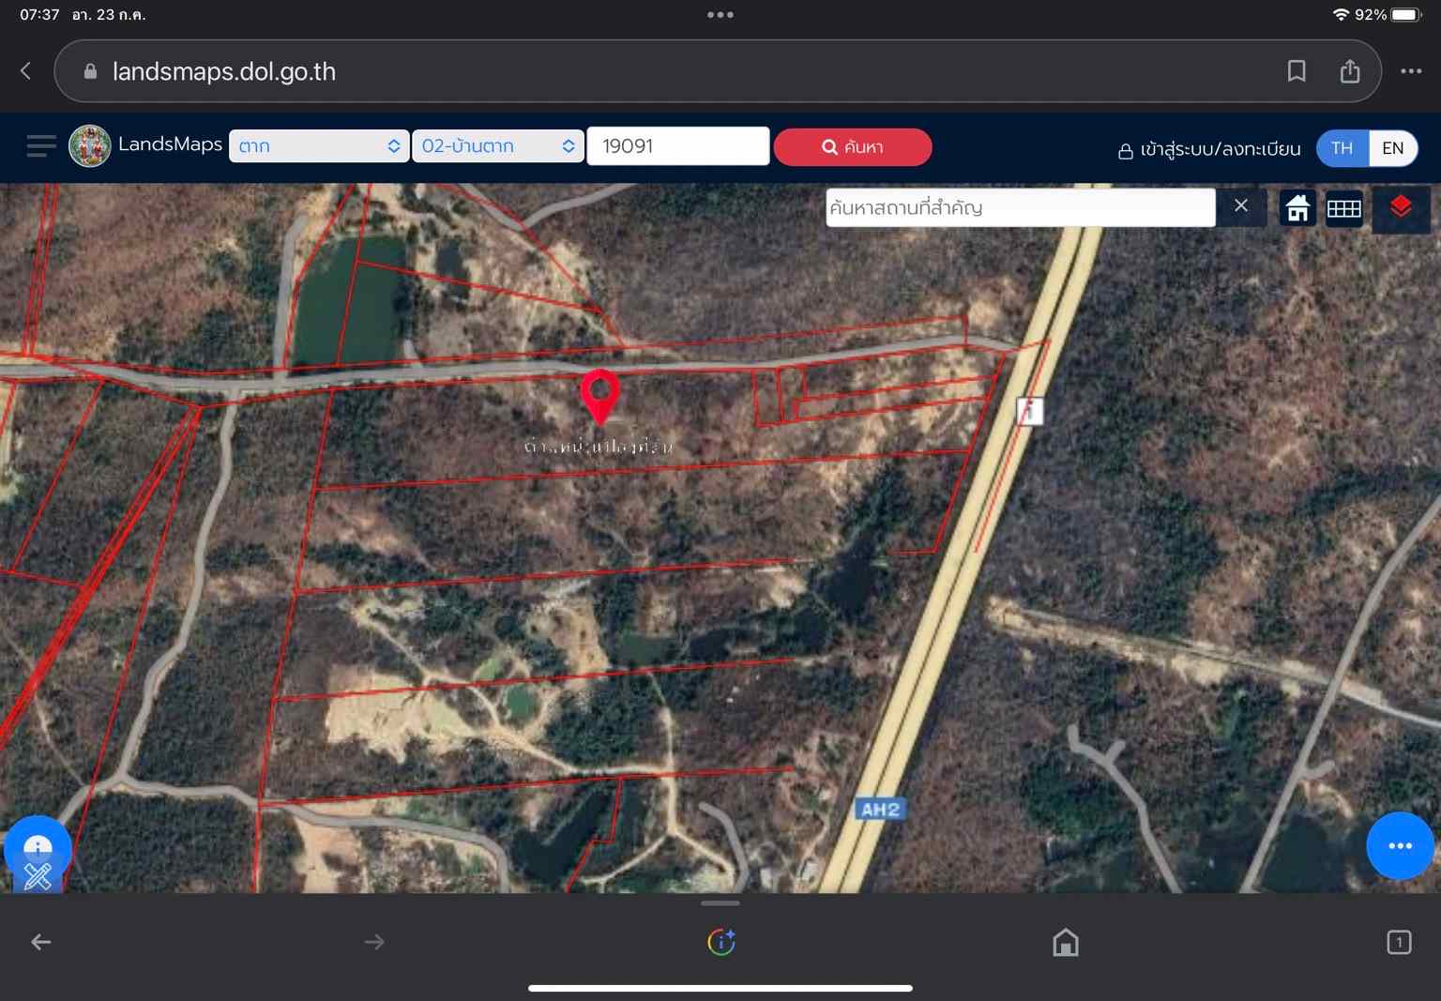The width and height of the screenshot is (1441, 1001).
Task: Click the Thai label beneath the pin
Action: point(599,447)
